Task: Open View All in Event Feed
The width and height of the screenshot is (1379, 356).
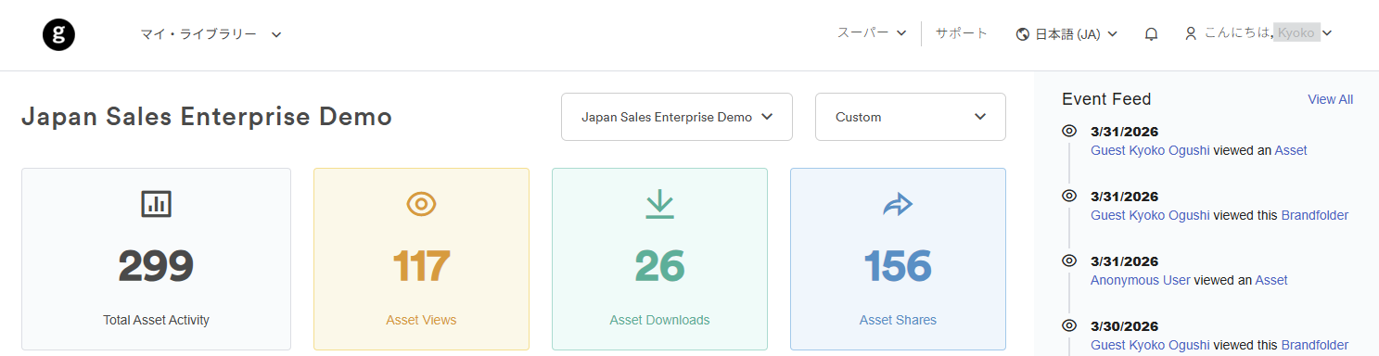Action: click(1330, 99)
